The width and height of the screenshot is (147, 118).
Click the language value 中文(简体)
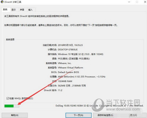tap(74, 59)
